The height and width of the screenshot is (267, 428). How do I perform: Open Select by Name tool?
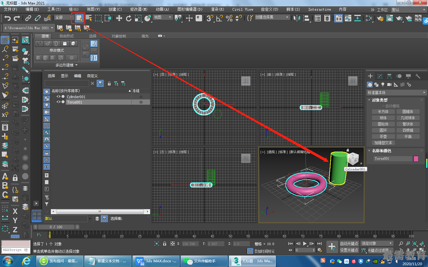(89, 18)
